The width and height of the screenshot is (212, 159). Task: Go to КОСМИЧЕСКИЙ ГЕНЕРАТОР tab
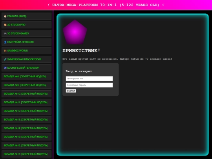tap(27, 68)
